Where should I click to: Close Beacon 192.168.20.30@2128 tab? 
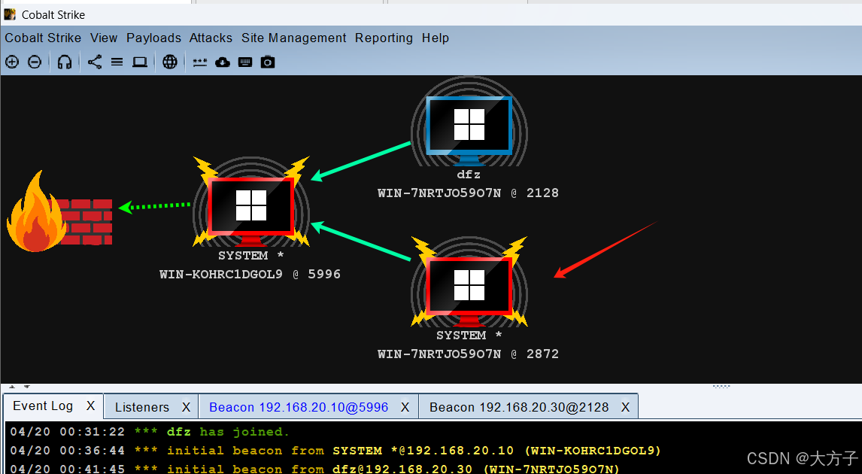[626, 408]
